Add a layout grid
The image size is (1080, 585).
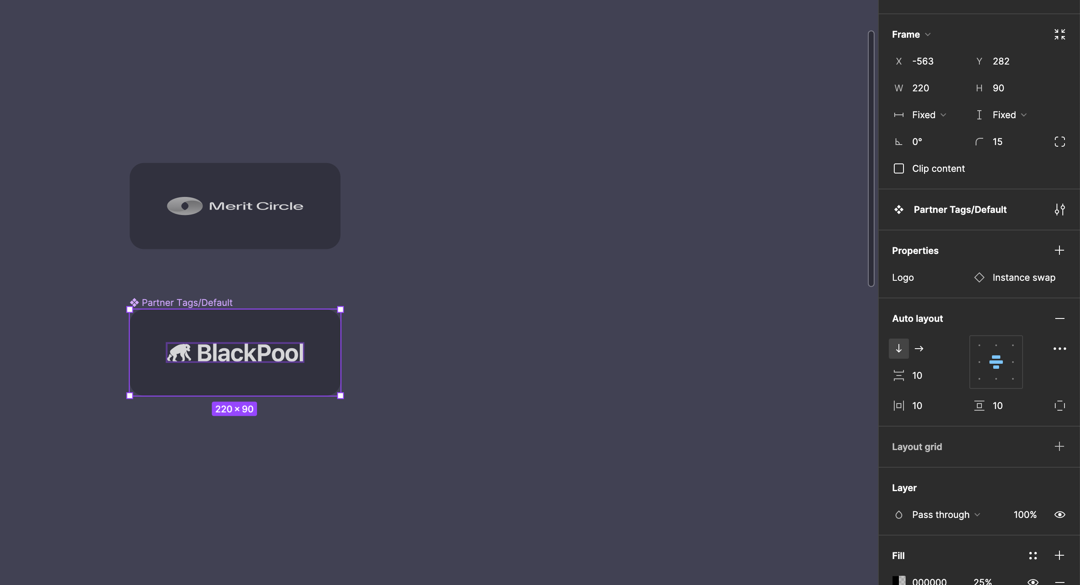coord(1059,446)
